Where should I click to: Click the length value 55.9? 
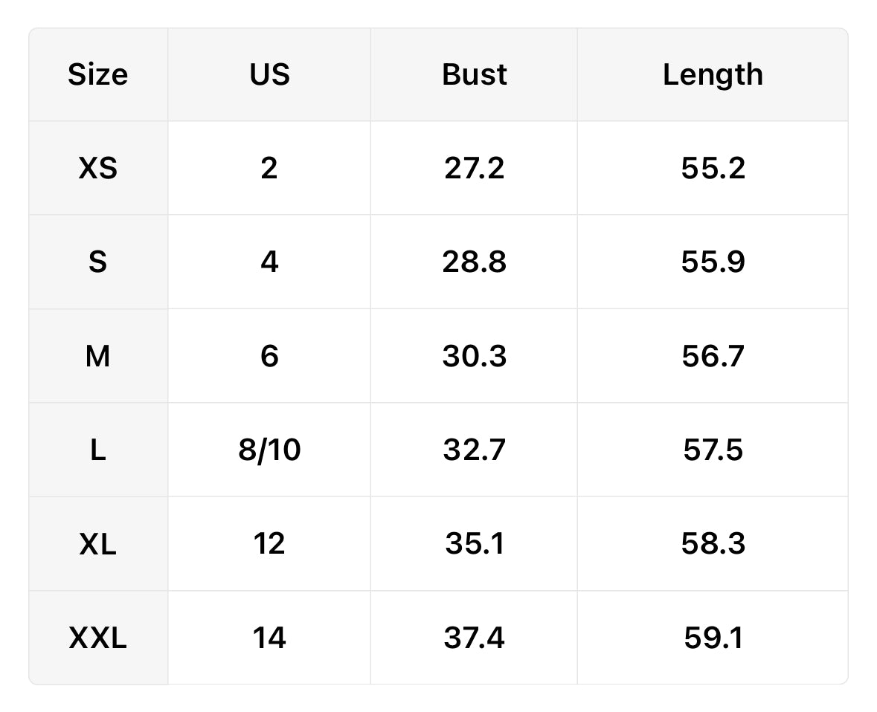point(713,262)
